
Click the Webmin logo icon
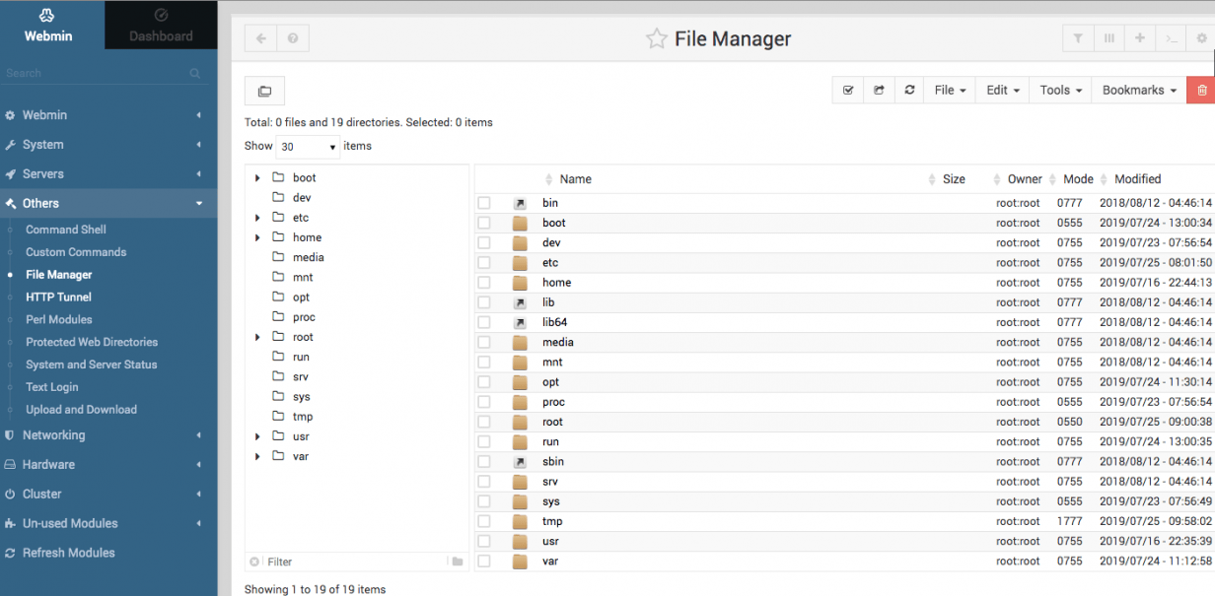coord(48,16)
